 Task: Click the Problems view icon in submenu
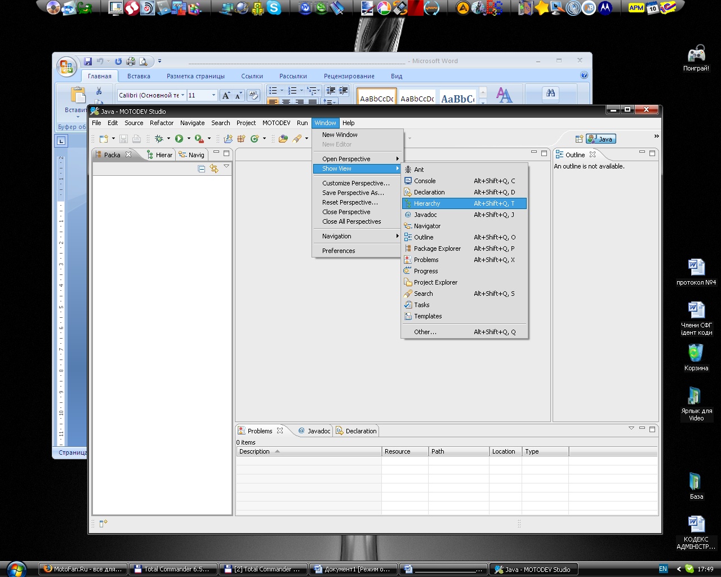[x=408, y=260]
